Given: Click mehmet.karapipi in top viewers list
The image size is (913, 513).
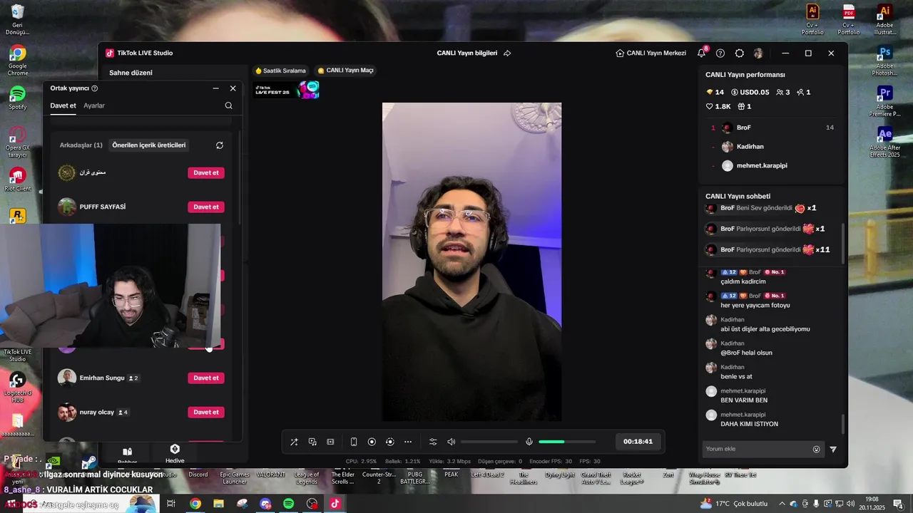Looking at the screenshot, I should pos(762,166).
